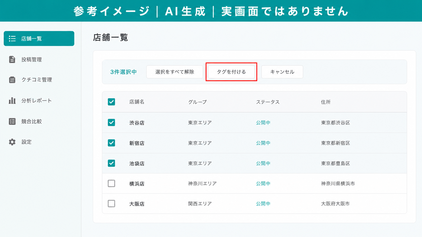Click the クチコミ管理 review icon
The width and height of the screenshot is (422, 237).
pyautogui.click(x=12, y=80)
